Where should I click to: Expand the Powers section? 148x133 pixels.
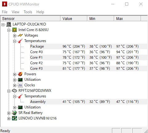(14, 74)
